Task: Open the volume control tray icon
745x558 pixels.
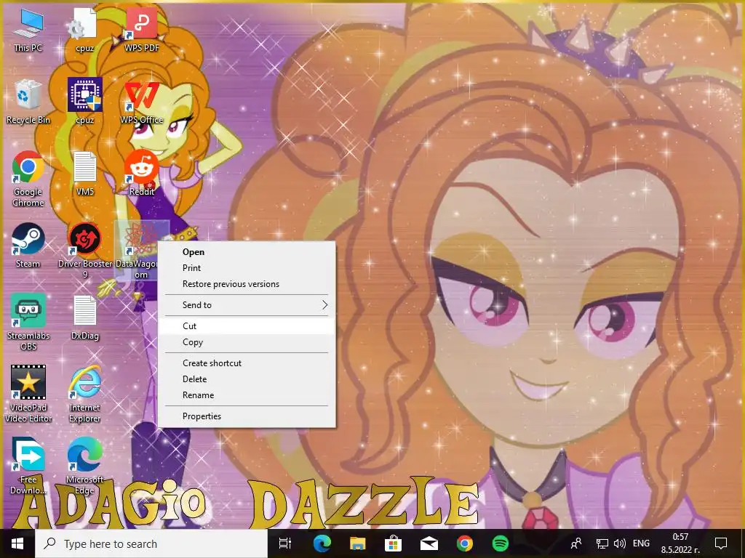Action: (620, 543)
